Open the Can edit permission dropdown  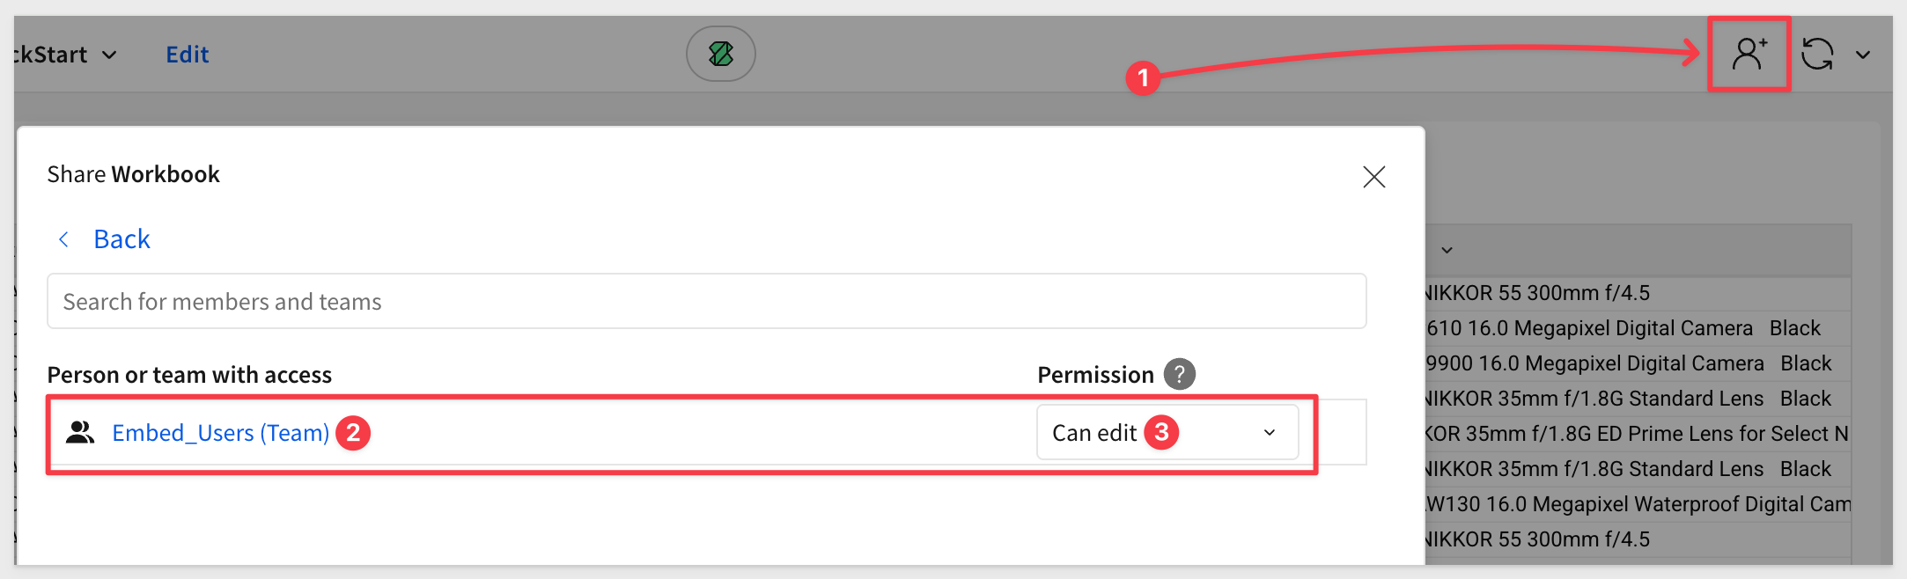tap(1167, 432)
